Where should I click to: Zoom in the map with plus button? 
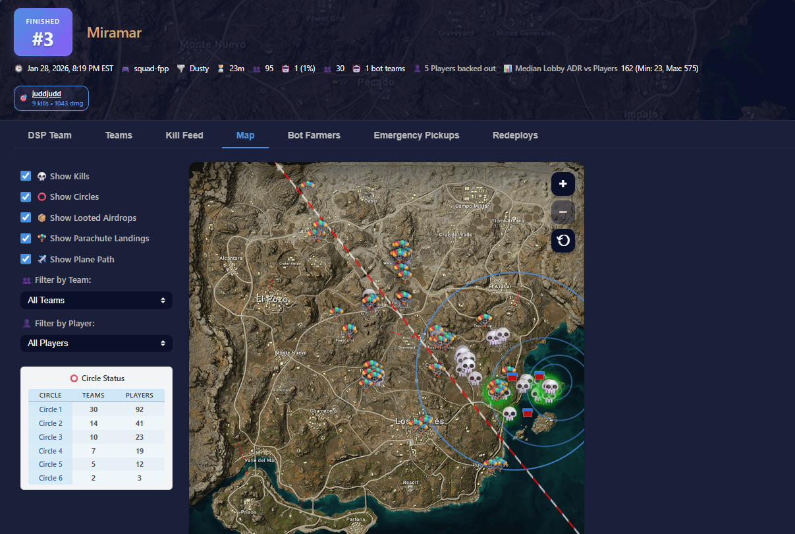[562, 184]
